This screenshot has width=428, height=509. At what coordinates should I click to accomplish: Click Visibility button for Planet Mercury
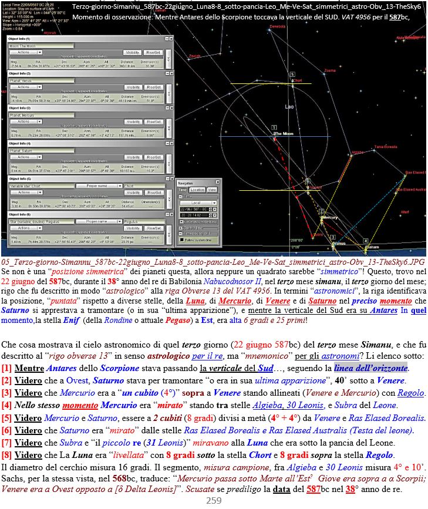pos(133,122)
